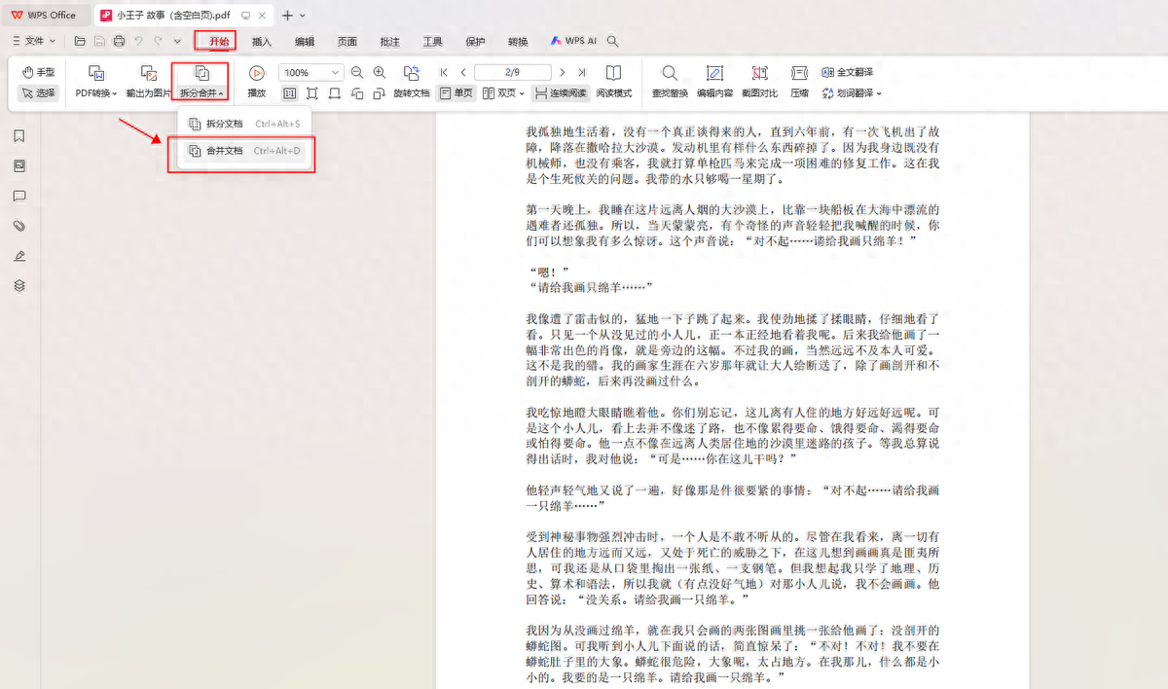
Task: Open the PDF转换 converter
Action: point(96,82)
